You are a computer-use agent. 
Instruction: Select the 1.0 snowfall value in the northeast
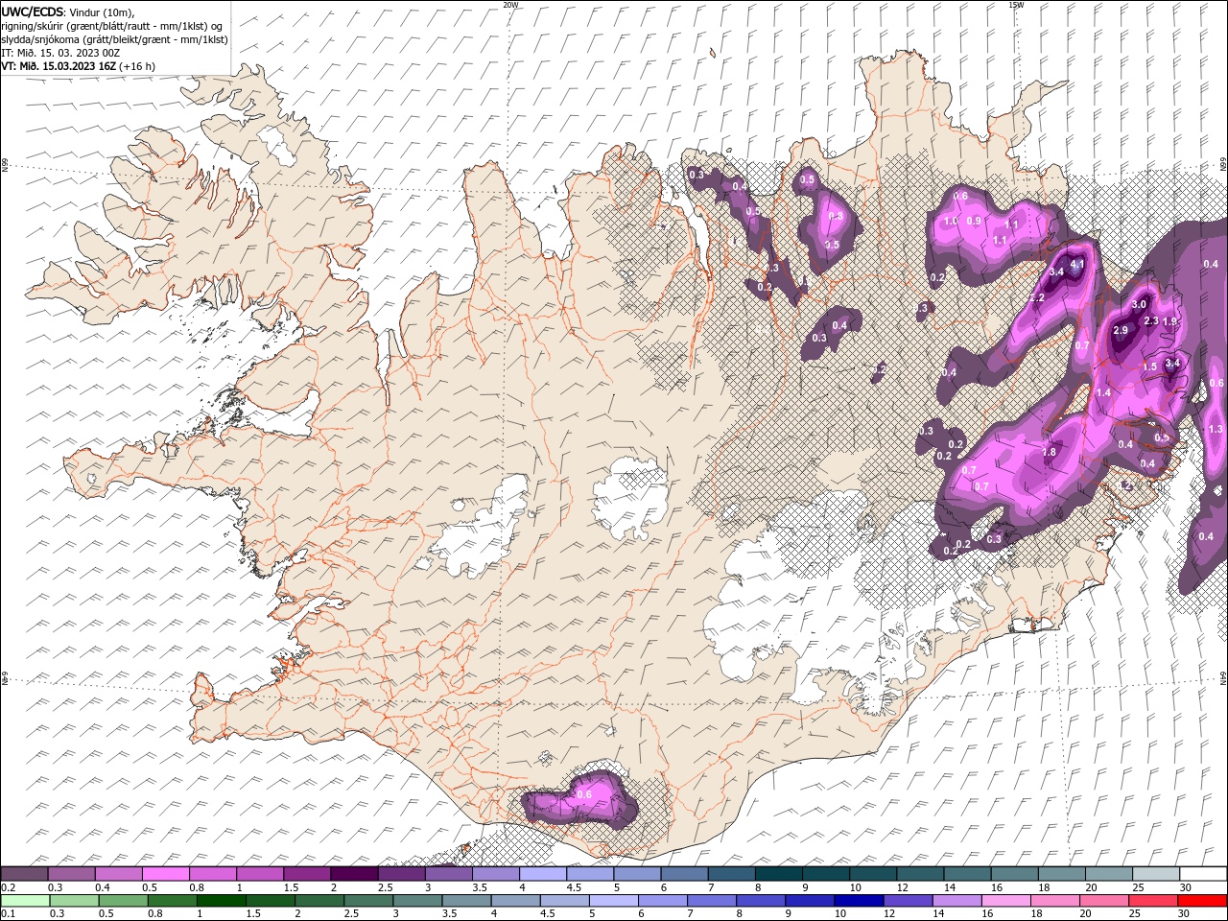pos(952,221)
